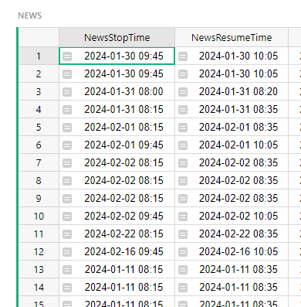The image size is (301, 307).
Task: Click row 1 NewsStopTime record icon
Action: coord(67,56)
